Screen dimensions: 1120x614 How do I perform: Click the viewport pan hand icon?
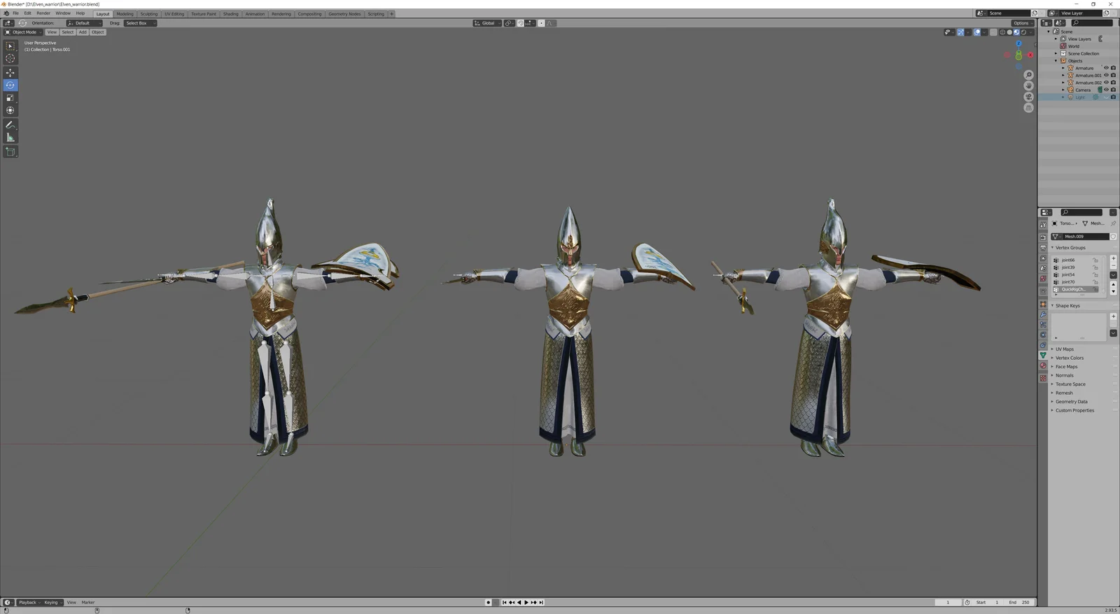1028,85
